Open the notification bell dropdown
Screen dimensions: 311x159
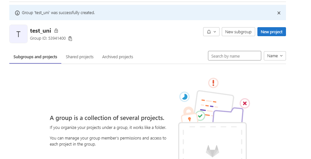(211, 32)
